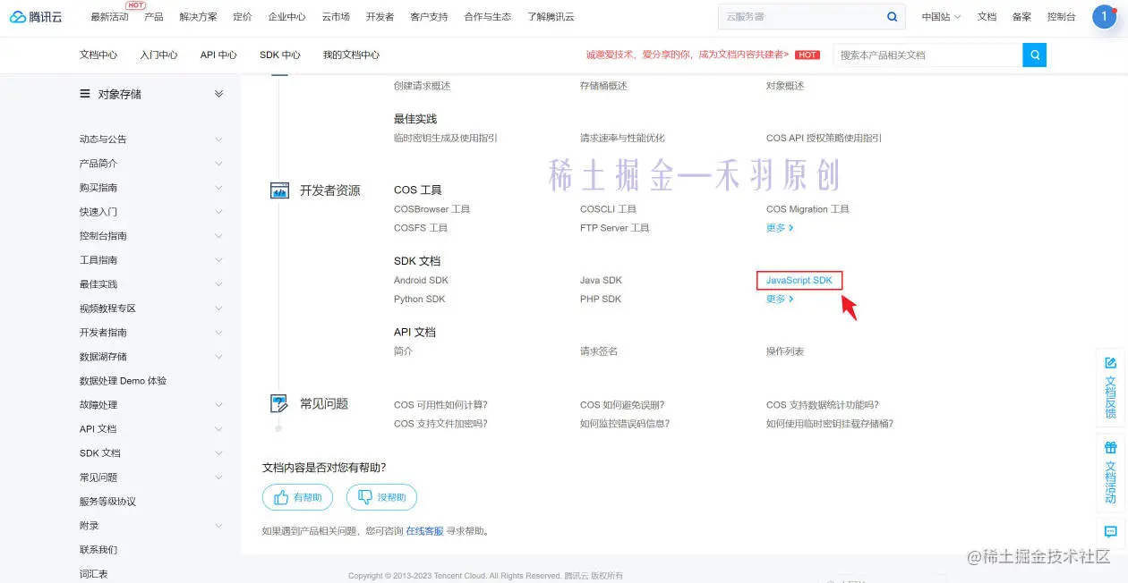Image resolution: width=1128 pixels, height=583 pixels.
Task: Click the top search magnifier icon
Action: [x=892, y=16]
